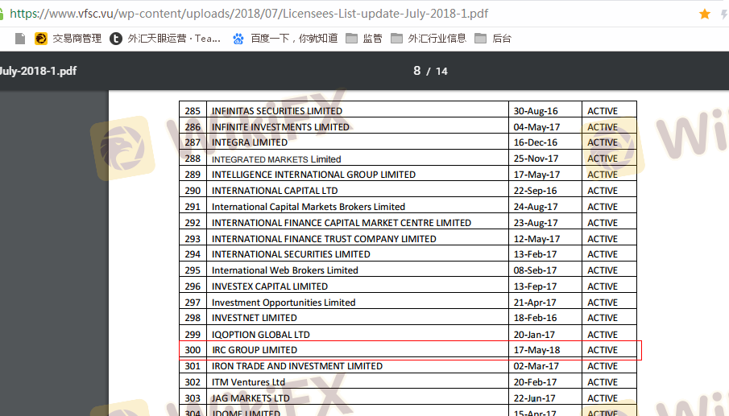Screen dimensions: 729x416
Task: Click date 23-Aug-17
Action: click(x=536, y=223)
